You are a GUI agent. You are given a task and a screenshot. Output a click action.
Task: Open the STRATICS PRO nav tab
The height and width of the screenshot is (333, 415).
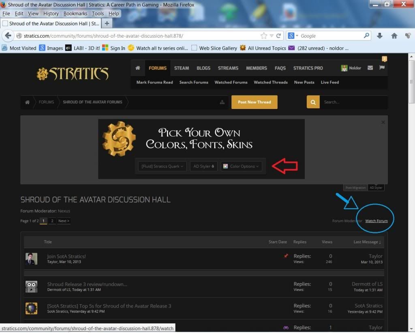[x=308, y=68]
